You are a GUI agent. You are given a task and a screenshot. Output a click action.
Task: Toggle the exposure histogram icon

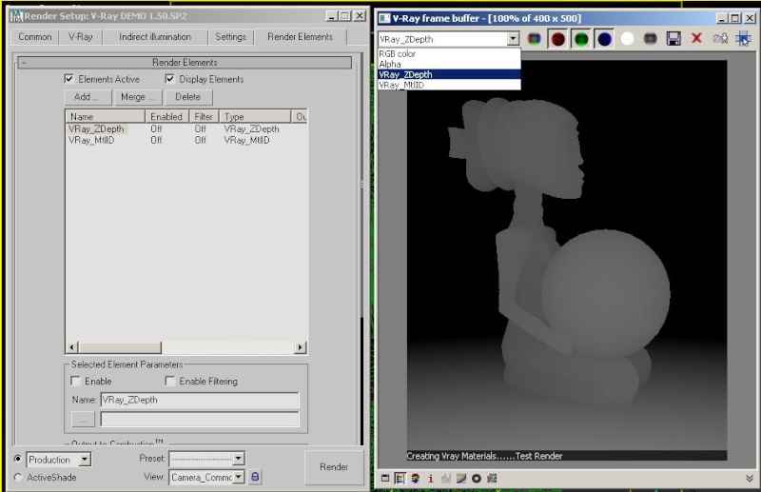pyautogui.click(x=445, y=479)
